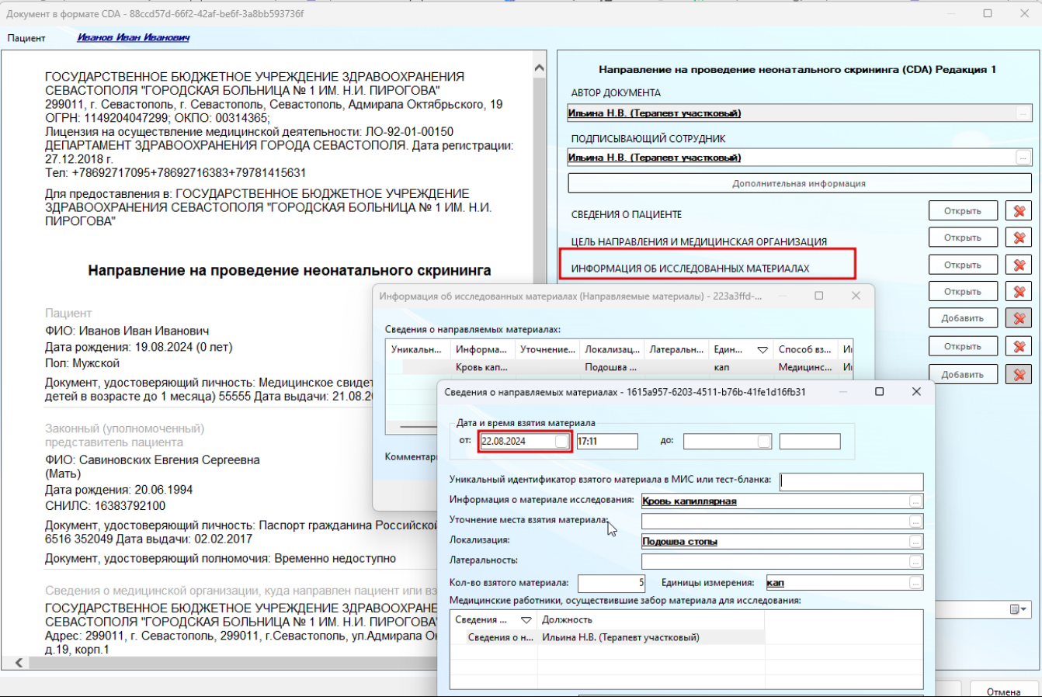Click the Способ вз... column header
1042x697 pixels.
tap(805, 350)
